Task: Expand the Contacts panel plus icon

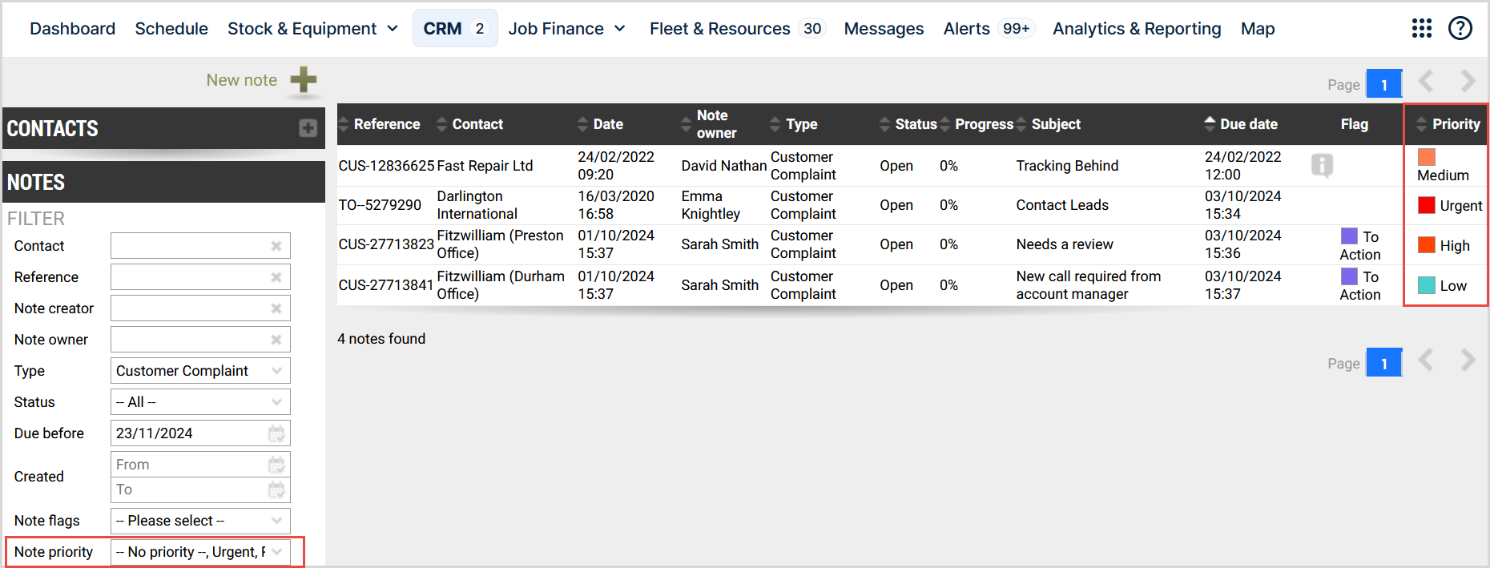Action: (x=308, y=128)
